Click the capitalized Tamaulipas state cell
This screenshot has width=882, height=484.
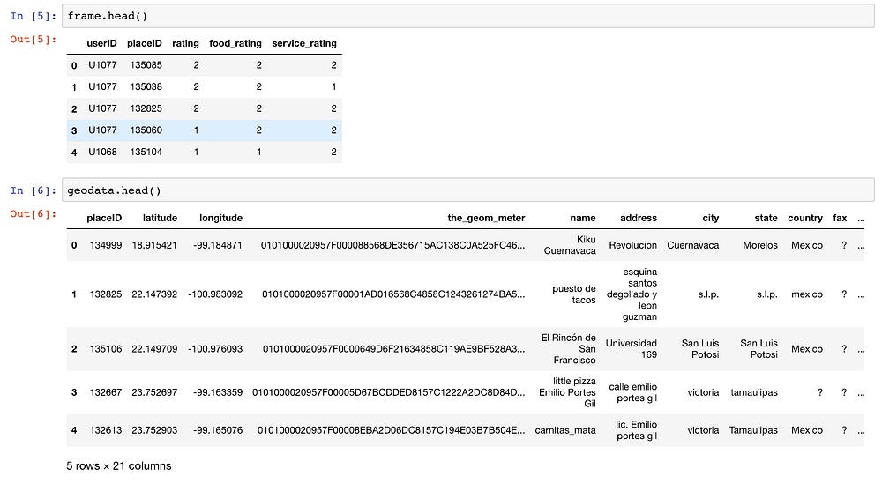pyautogui.click(x=753, y=430)
